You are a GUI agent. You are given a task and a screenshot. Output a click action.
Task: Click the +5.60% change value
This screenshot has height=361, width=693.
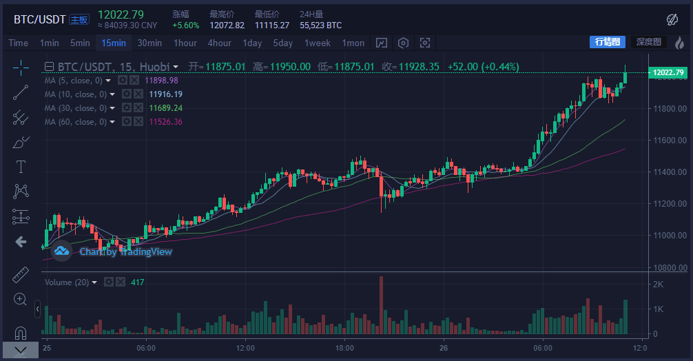pyautogui.click(x=185, y=25)
